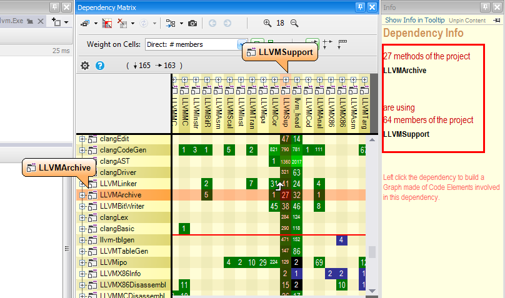The image size is (505, 298).
Task: Expand the LLVMSup column header
Action: coord(286,79)
